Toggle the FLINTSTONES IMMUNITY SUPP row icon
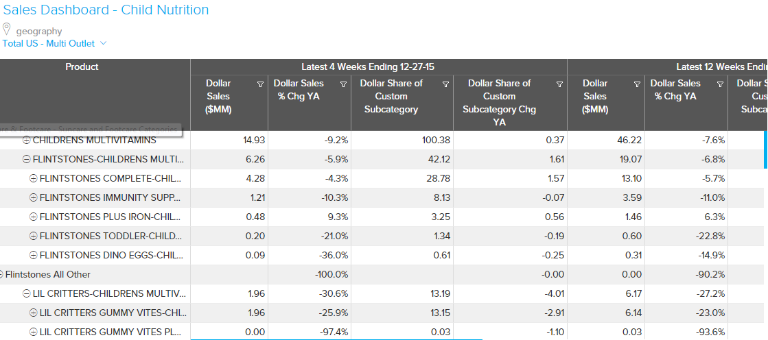The image size is (768, 340). point(34,197)
